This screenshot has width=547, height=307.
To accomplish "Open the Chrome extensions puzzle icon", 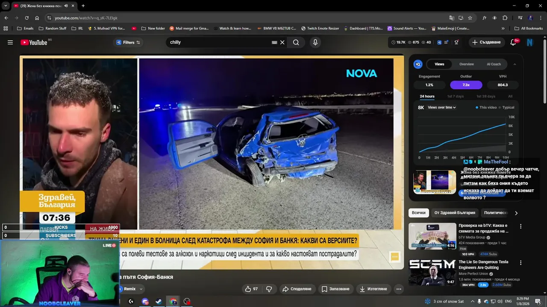I will point(505,18).
